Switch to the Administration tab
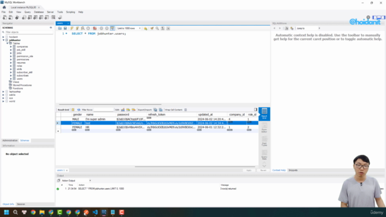 (10, 140)
